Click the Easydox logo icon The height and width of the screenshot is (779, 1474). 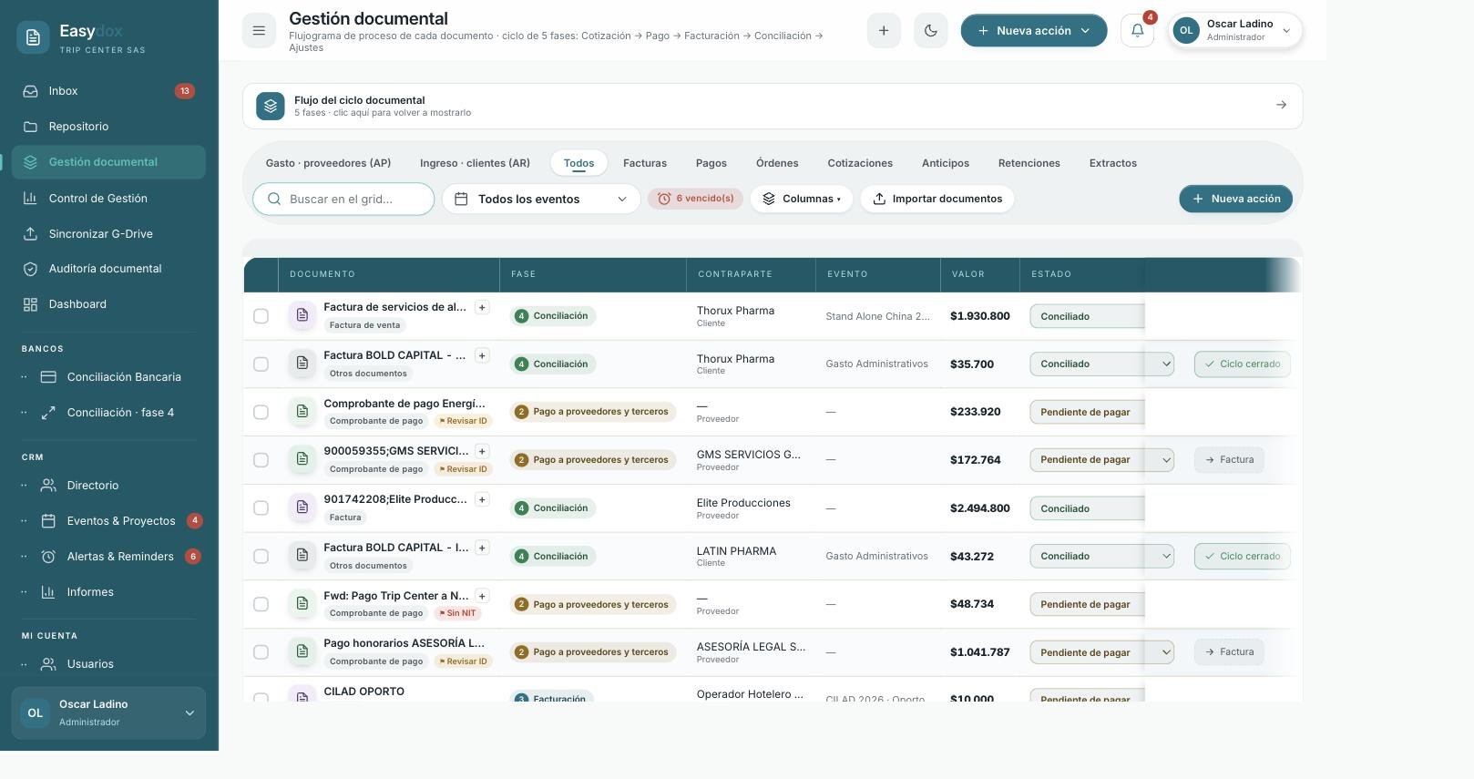[33, 37]
